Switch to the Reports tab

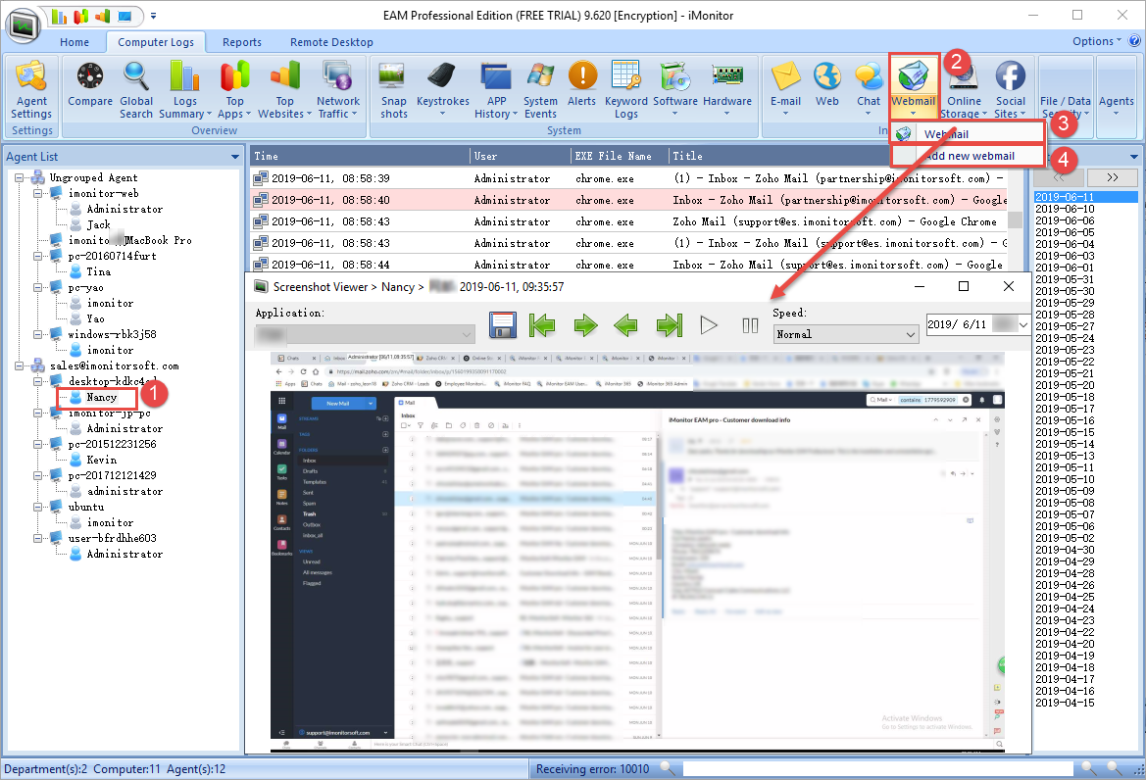tap(242, 42)
